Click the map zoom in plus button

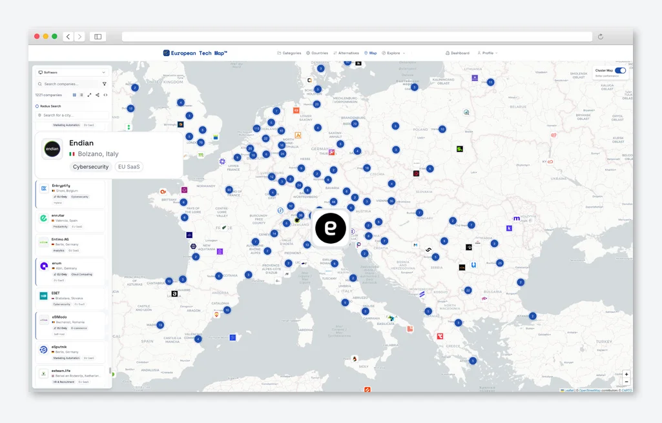[626, 374]
